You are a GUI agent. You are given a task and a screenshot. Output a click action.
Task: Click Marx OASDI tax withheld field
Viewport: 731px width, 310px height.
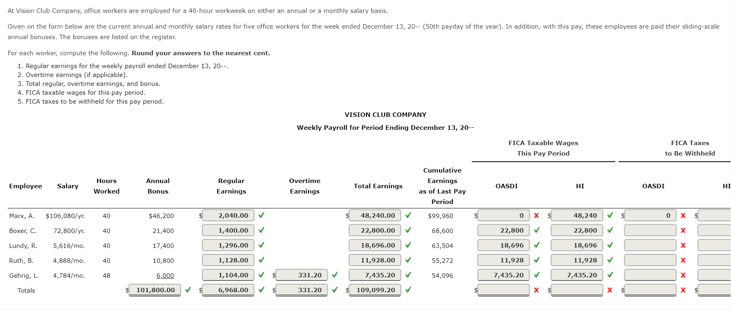[x=650, y=215]
